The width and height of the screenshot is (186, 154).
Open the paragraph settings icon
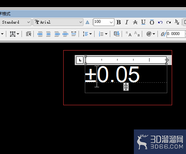29,34
